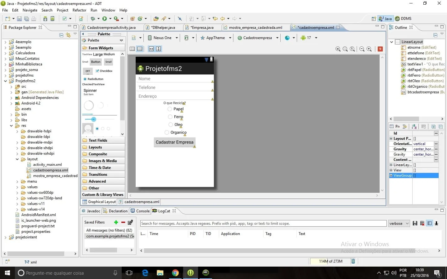Click the LogCat message search field
The image size is (447, 279).
pos(263,224)
